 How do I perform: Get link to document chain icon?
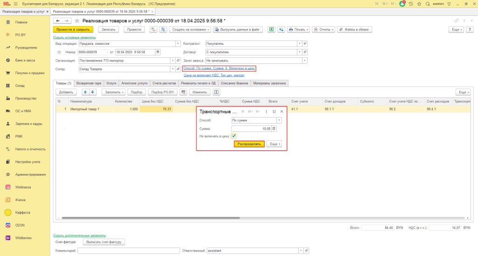click(x=457, y=21)
